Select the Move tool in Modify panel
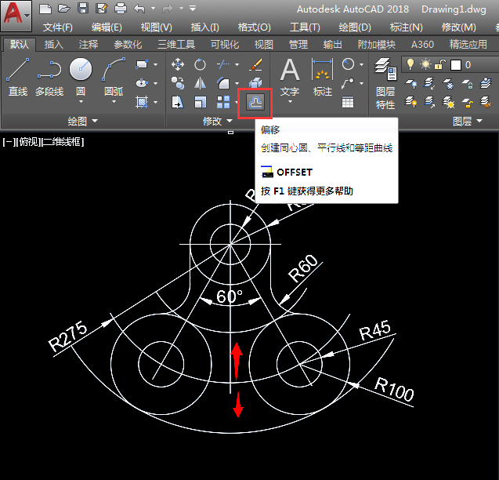Screen dimensions: 499x480 pyautogui.click(x=178, y=64)
